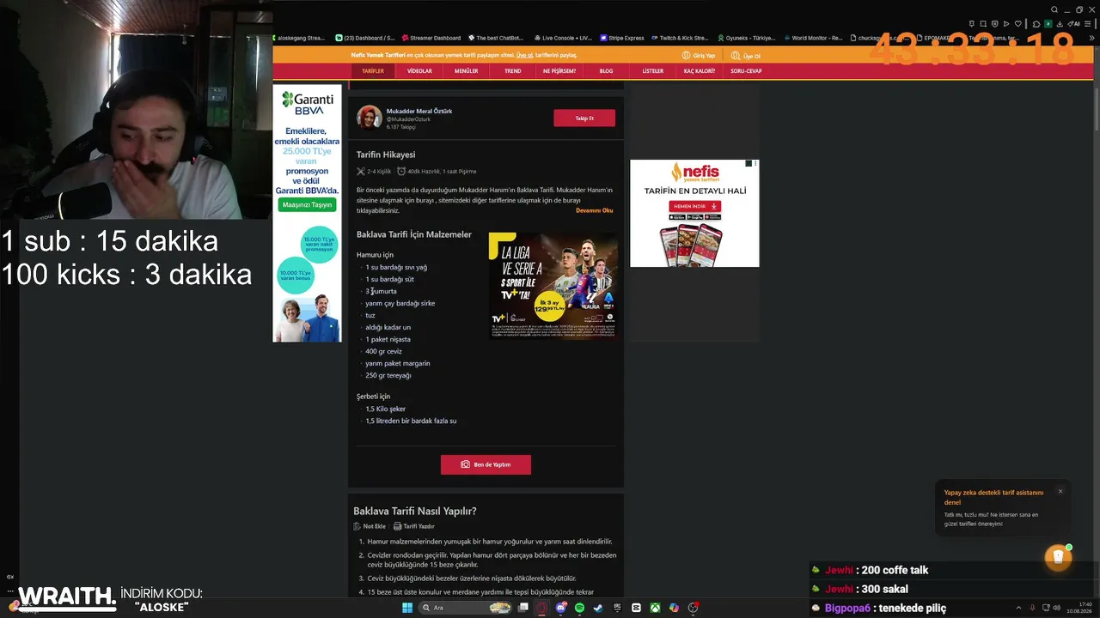
Task: Click the Giriş Yap login link
Action: click(x=699, y=55)
